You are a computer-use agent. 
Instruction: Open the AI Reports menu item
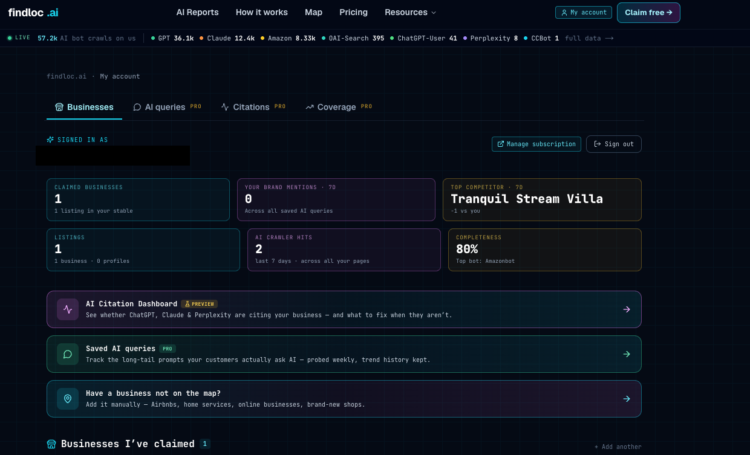click(x=197, y=12)
